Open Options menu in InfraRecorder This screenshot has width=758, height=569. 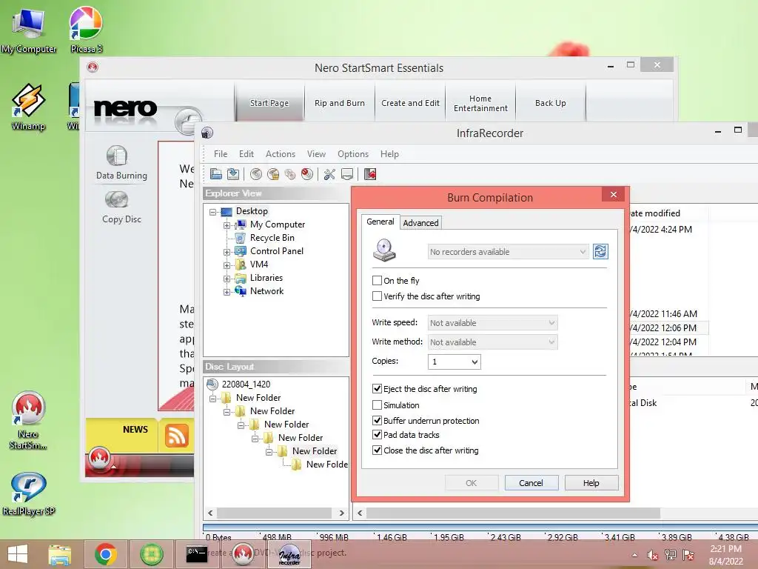tap(353, 154)
